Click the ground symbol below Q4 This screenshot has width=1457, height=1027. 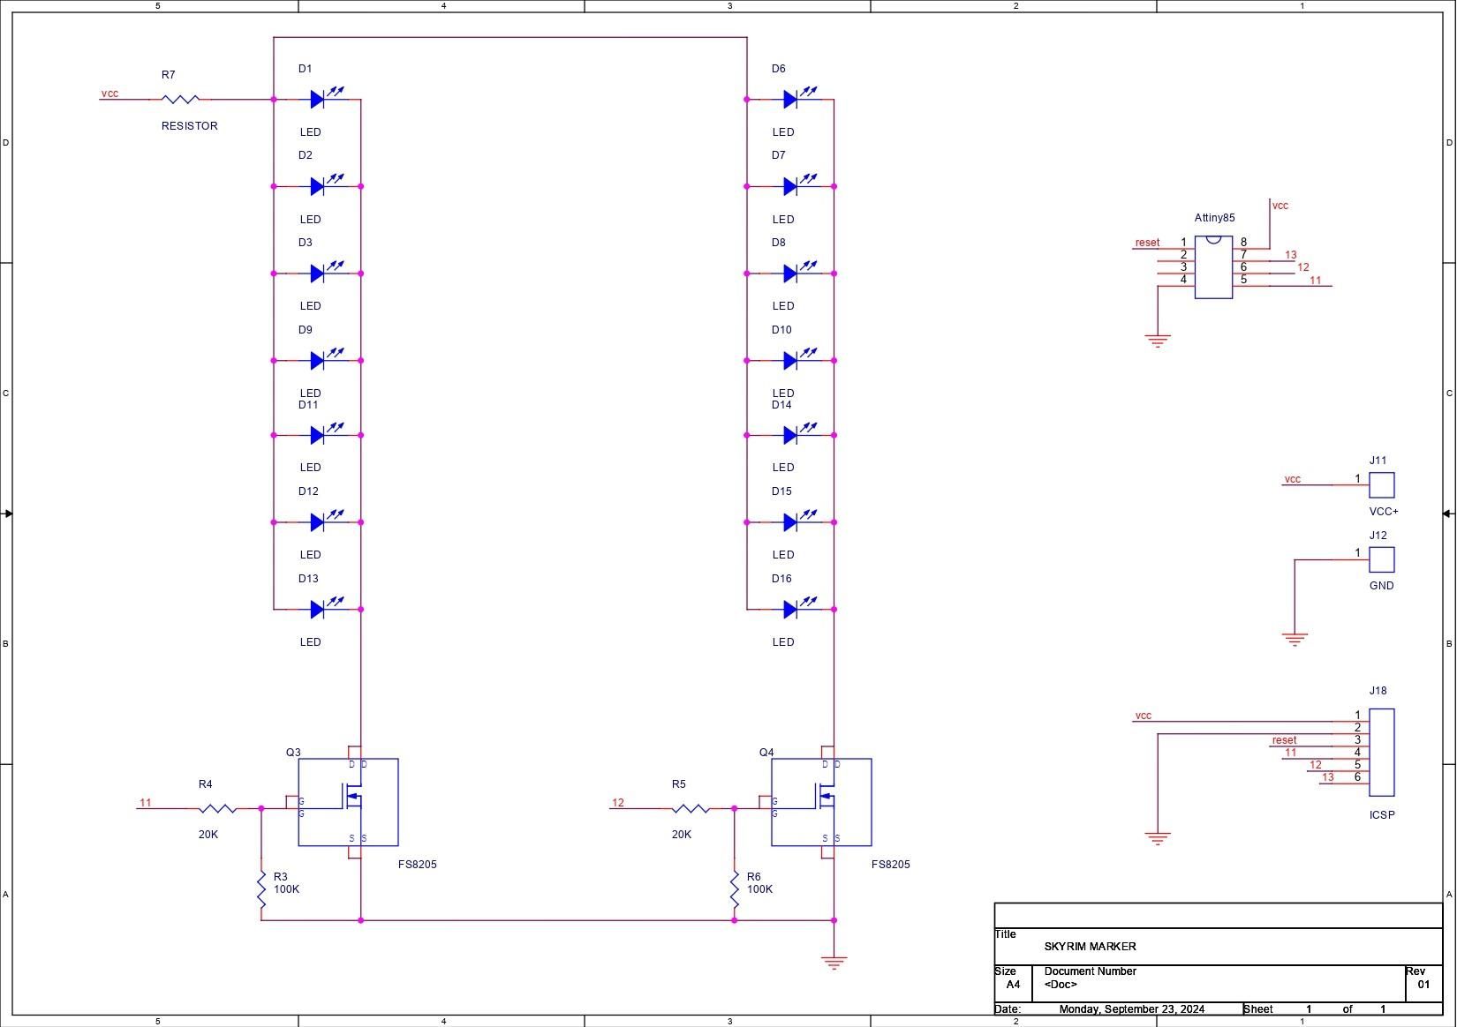(x=834, y=963)
